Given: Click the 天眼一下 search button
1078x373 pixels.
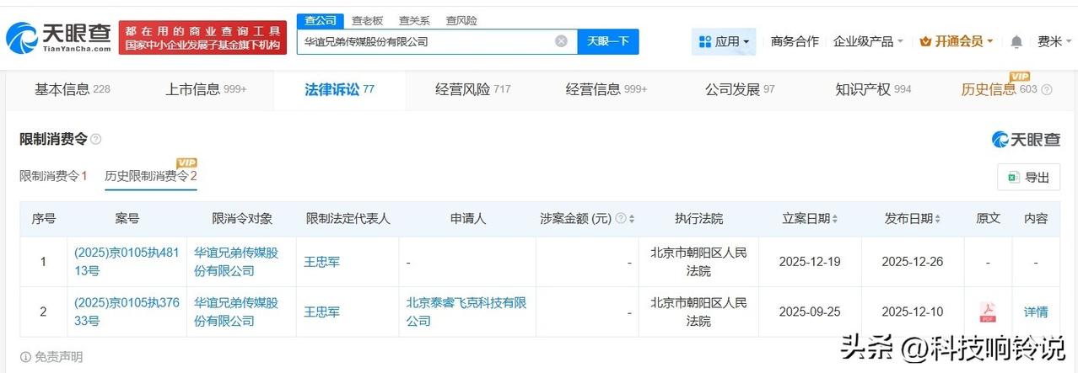Looking at the screenshot, I should (x=608, y=41).
